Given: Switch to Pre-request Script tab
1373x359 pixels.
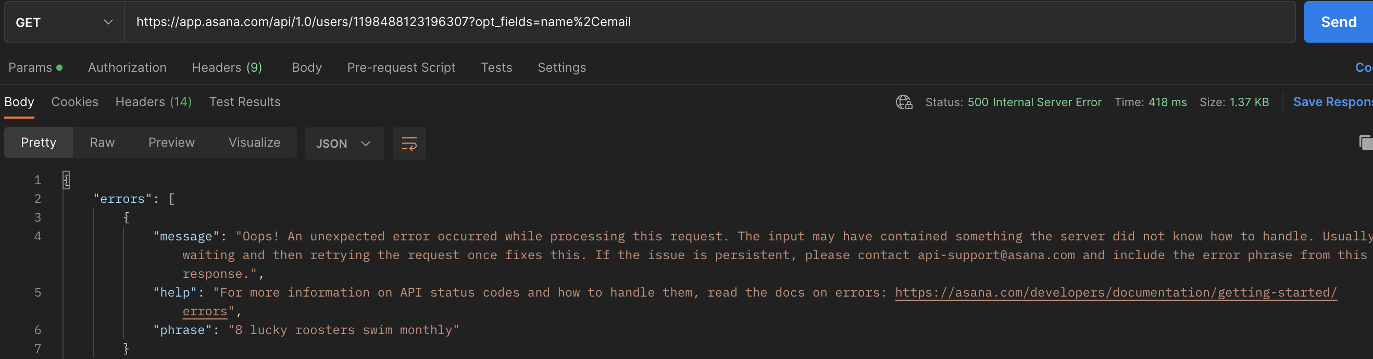Looking at the screenshot, I should [x=402, y=68].
